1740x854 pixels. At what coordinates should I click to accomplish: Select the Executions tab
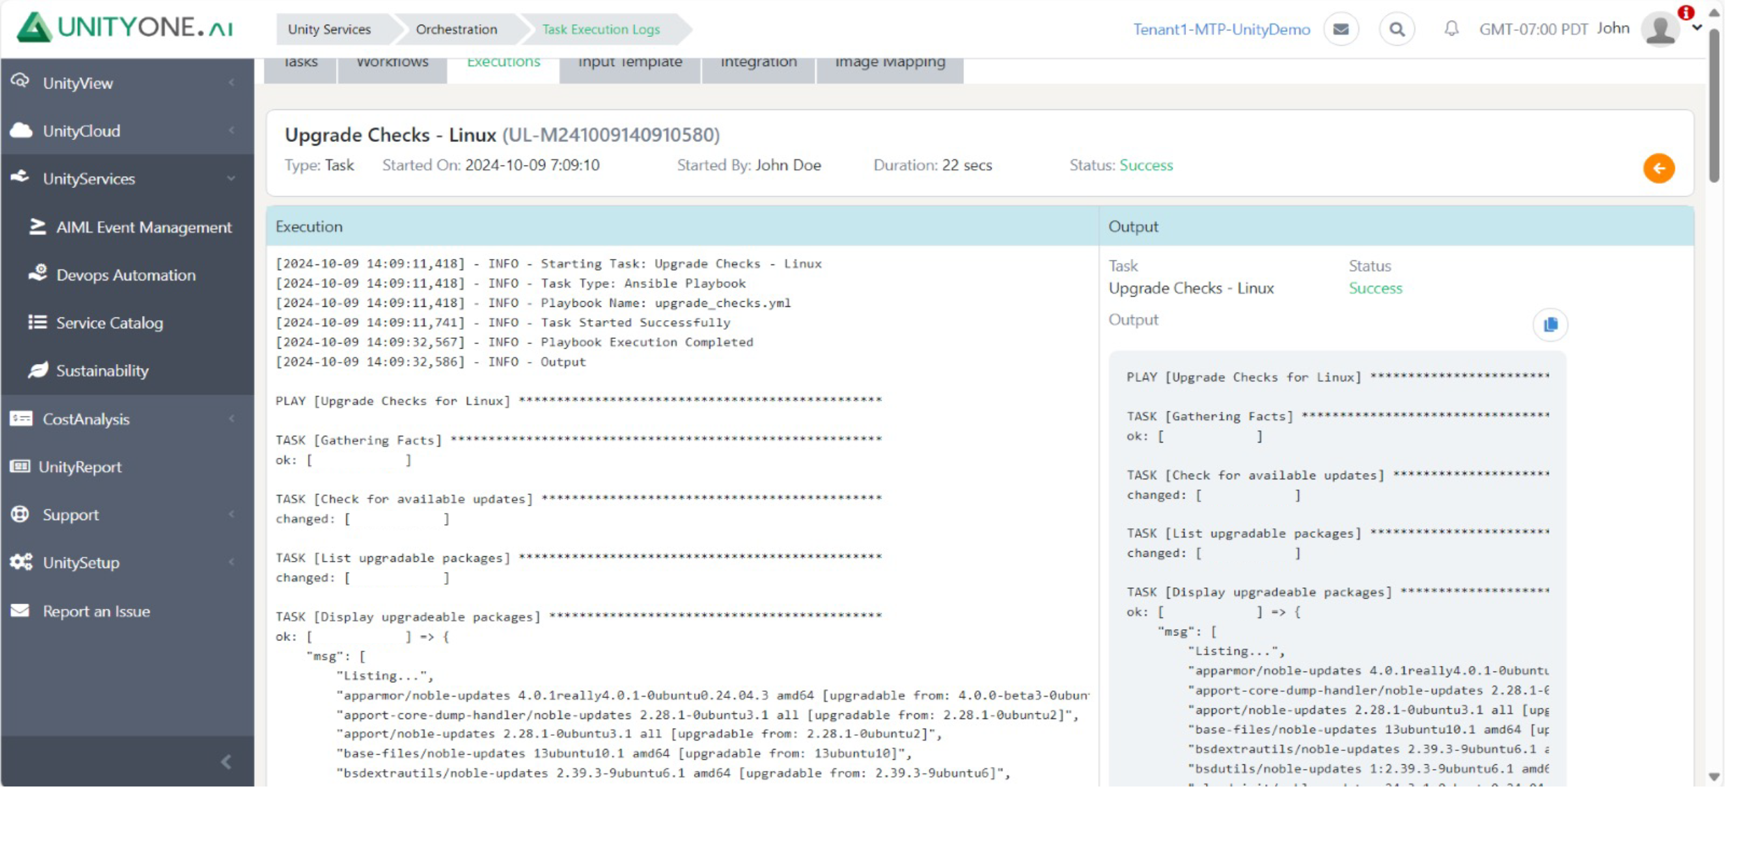(x=503, y=70)
